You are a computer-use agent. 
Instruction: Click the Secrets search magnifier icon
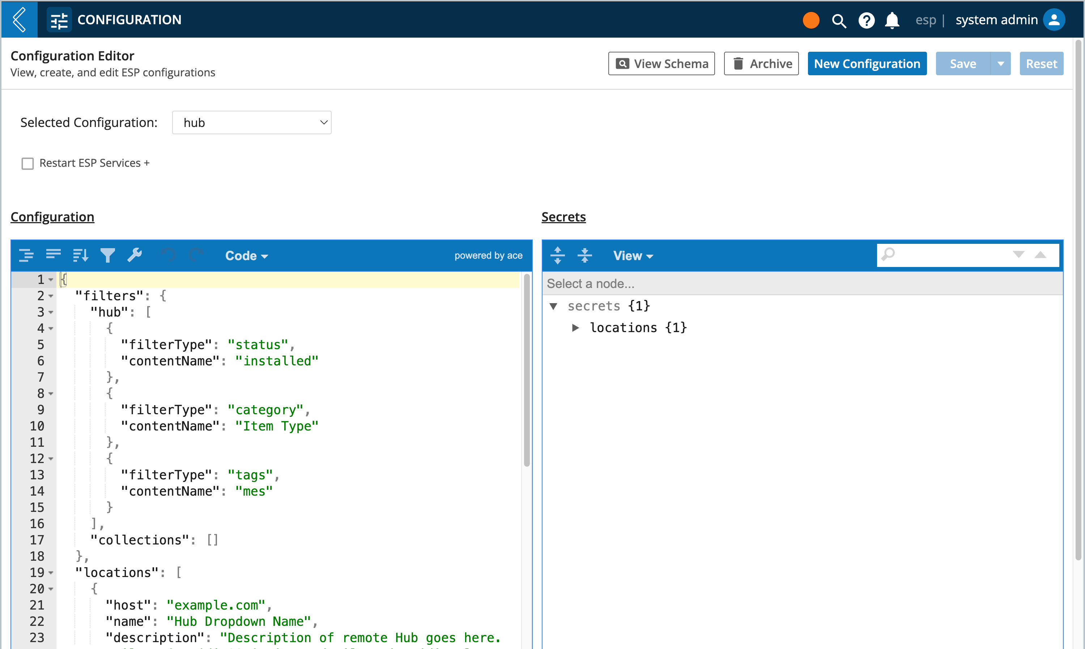(888, 255)
